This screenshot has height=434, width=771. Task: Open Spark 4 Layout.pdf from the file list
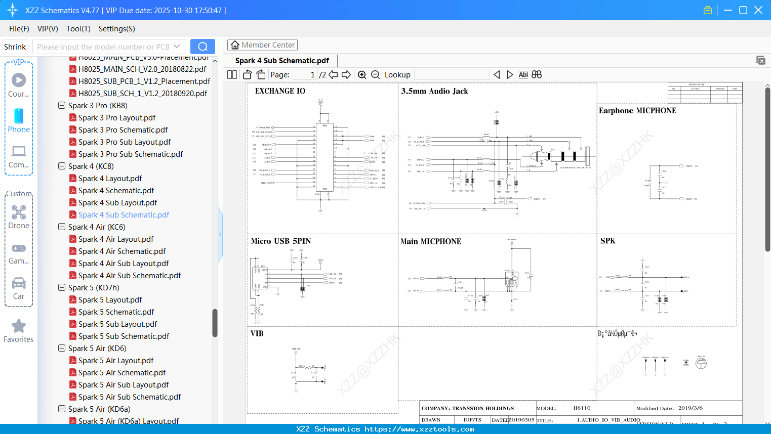point(110,178)
